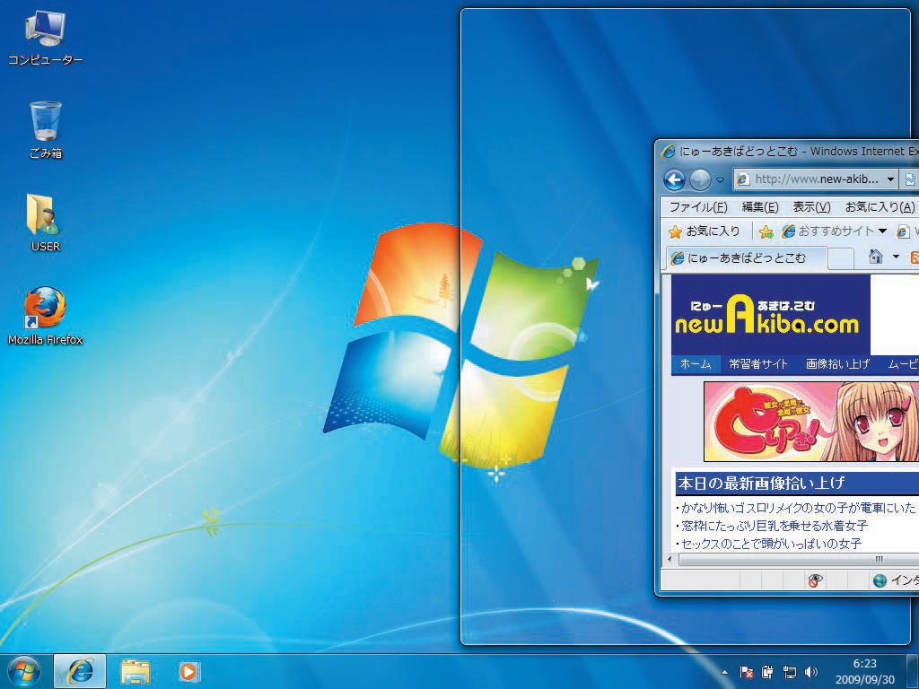Open link かなり怖いゴスロリメイクの女の子が電車にいた

click(798, 508)
